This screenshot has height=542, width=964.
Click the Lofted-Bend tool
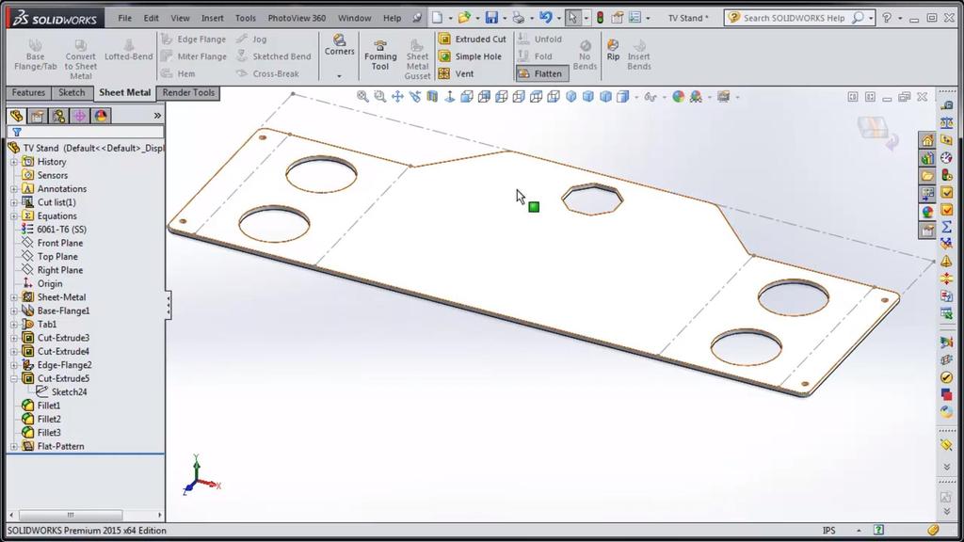128,51
